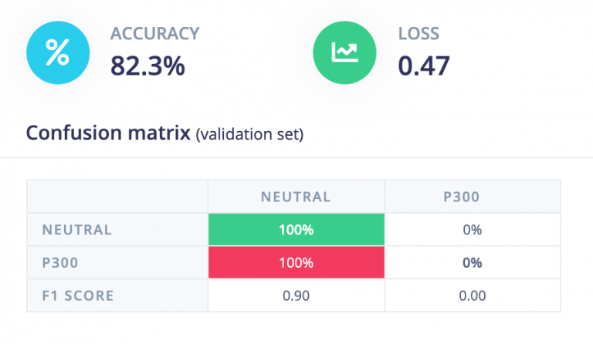Screen dimensions: 593x344
Task: Click the P300 row label
Action: 63,262
